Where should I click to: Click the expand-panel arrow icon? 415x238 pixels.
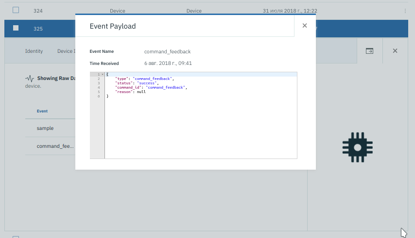369,51
